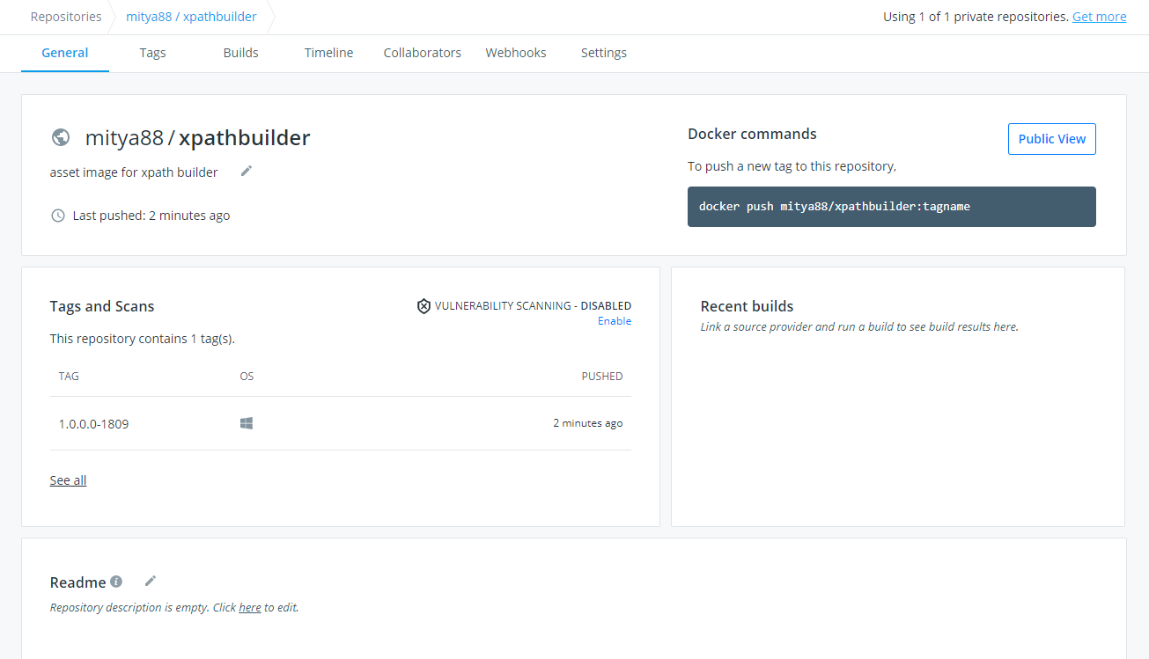The height and width of the screenshot is (659, 1149).
Task: Edit the description using the pencil icon
Action: tap(246, 170)
